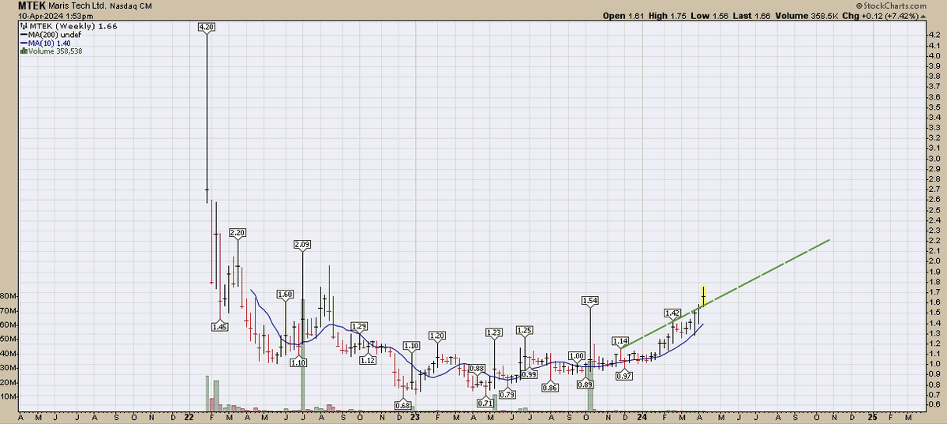
Task: Click the 1.20 price annotation
Action: (436, 335)
